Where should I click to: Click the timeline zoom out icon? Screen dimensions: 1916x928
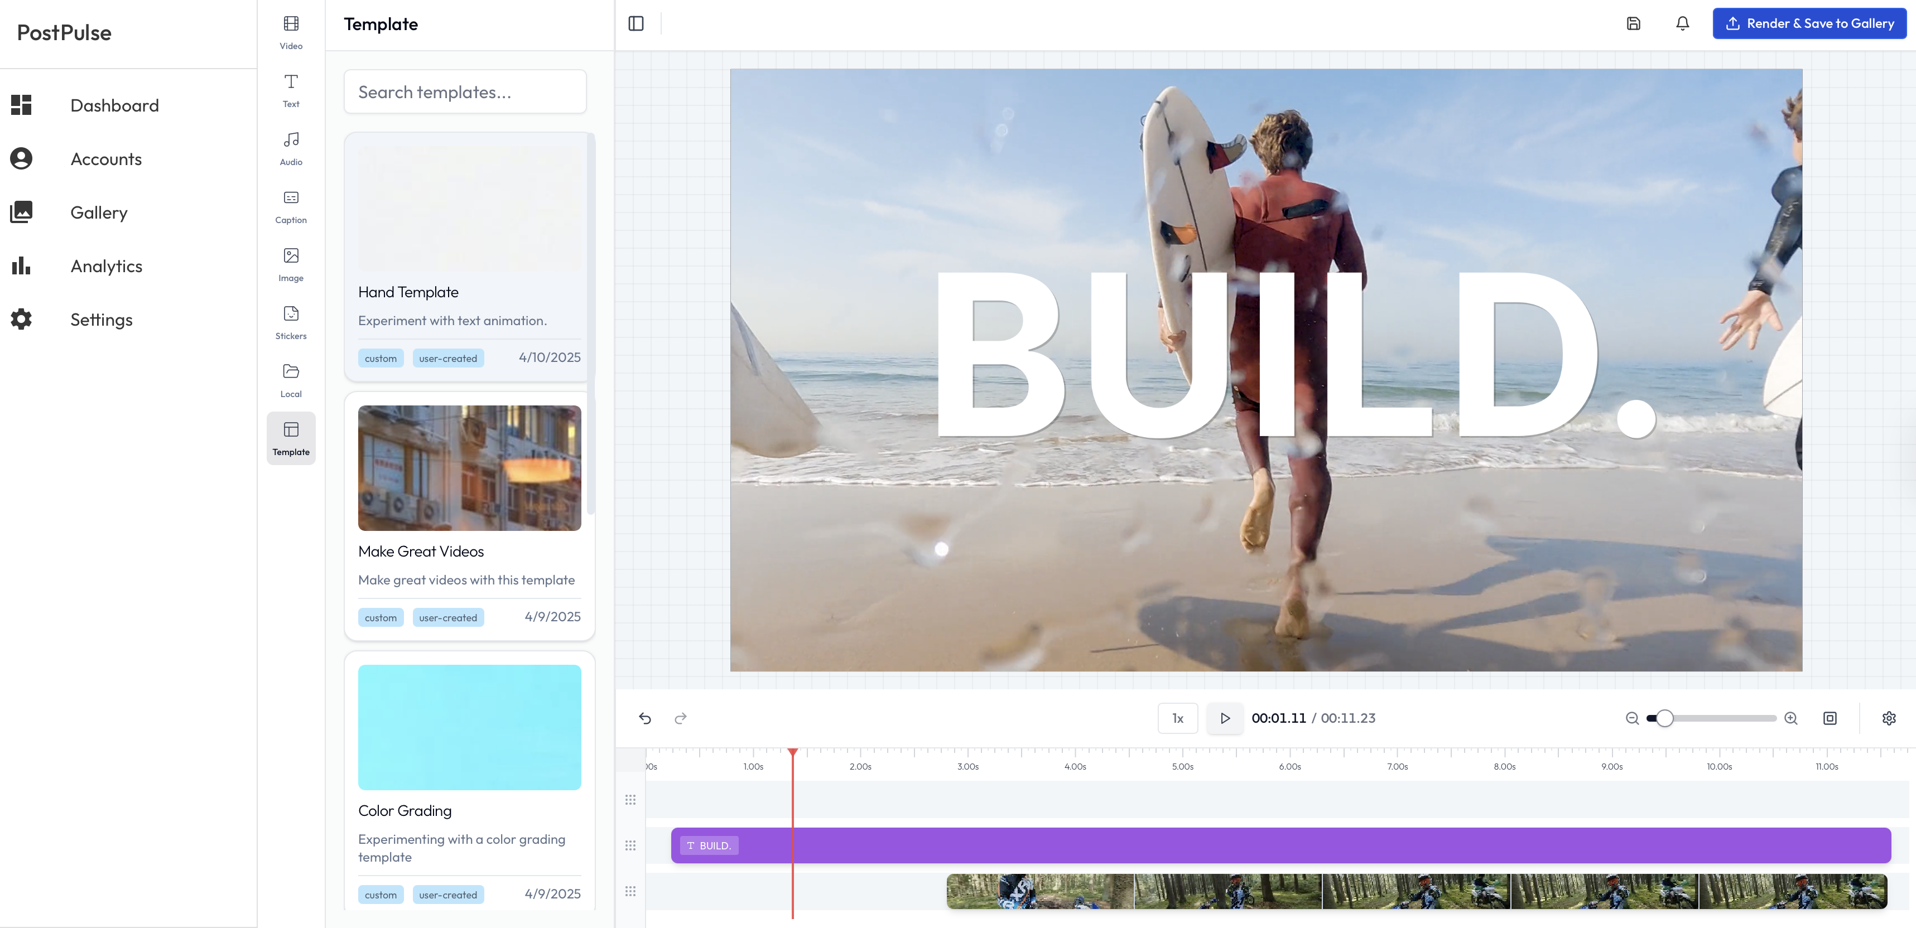pyautogui.click(x=1633, y=718)
